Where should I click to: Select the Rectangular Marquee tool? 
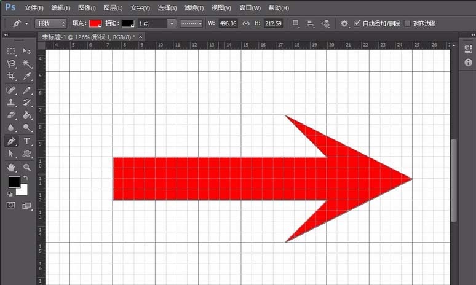pyautogui.click(x=11, y=50)
